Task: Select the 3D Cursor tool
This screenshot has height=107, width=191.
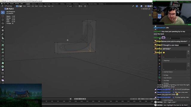Action: pos(3,16)
